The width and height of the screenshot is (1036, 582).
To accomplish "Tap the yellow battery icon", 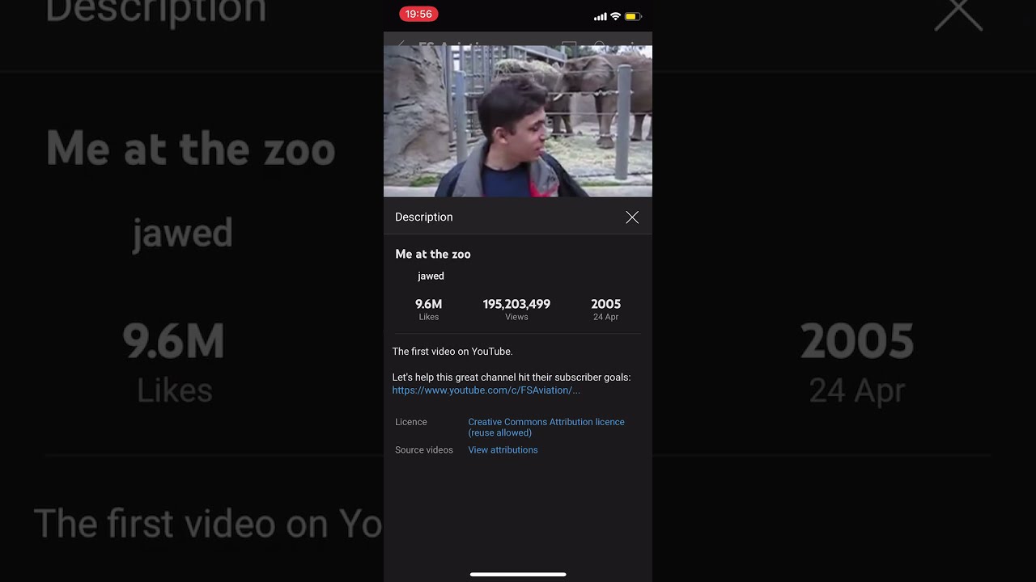I will (633, 16).
